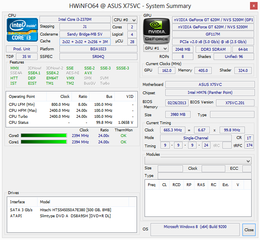Click the Platform BGA1023 field
This screenshot has height=240, width=260.
98,49
